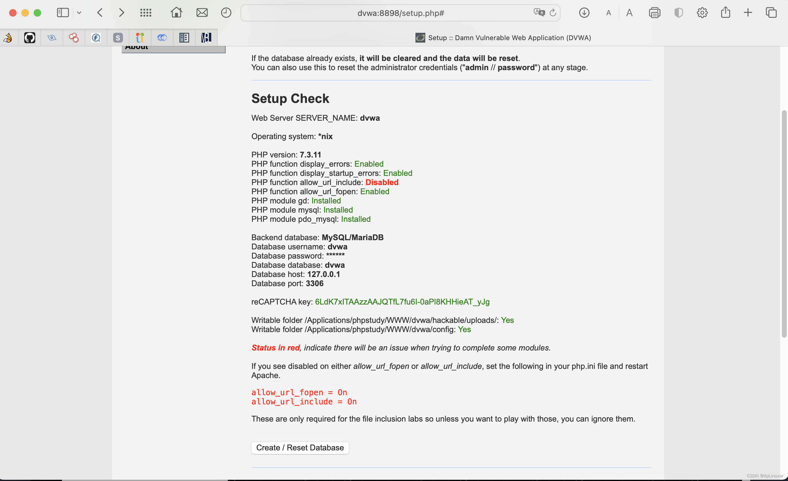Click the page vertical scrollbar
The image size is (788, 481).
[783, 224]
